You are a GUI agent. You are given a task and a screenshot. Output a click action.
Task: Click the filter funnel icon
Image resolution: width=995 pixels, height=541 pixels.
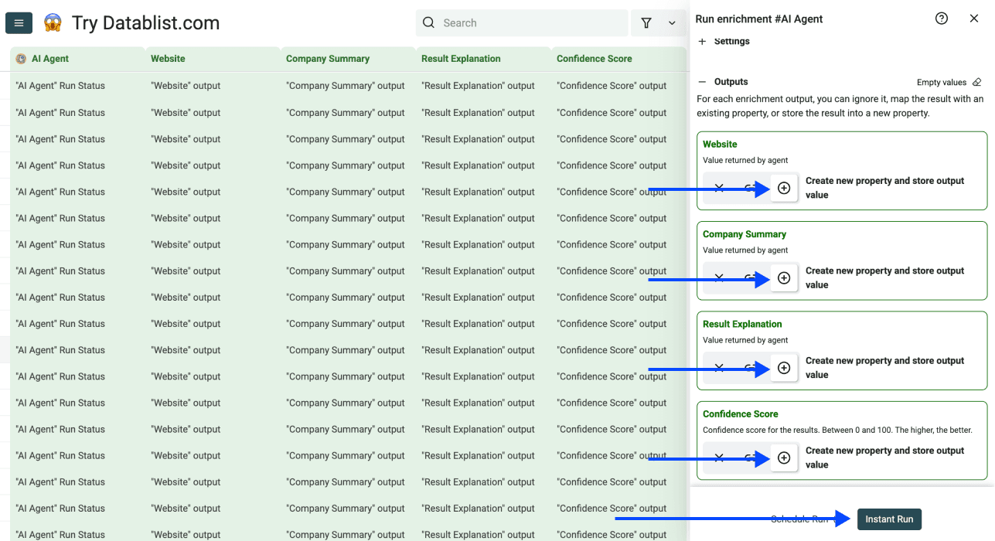point(646,22)
